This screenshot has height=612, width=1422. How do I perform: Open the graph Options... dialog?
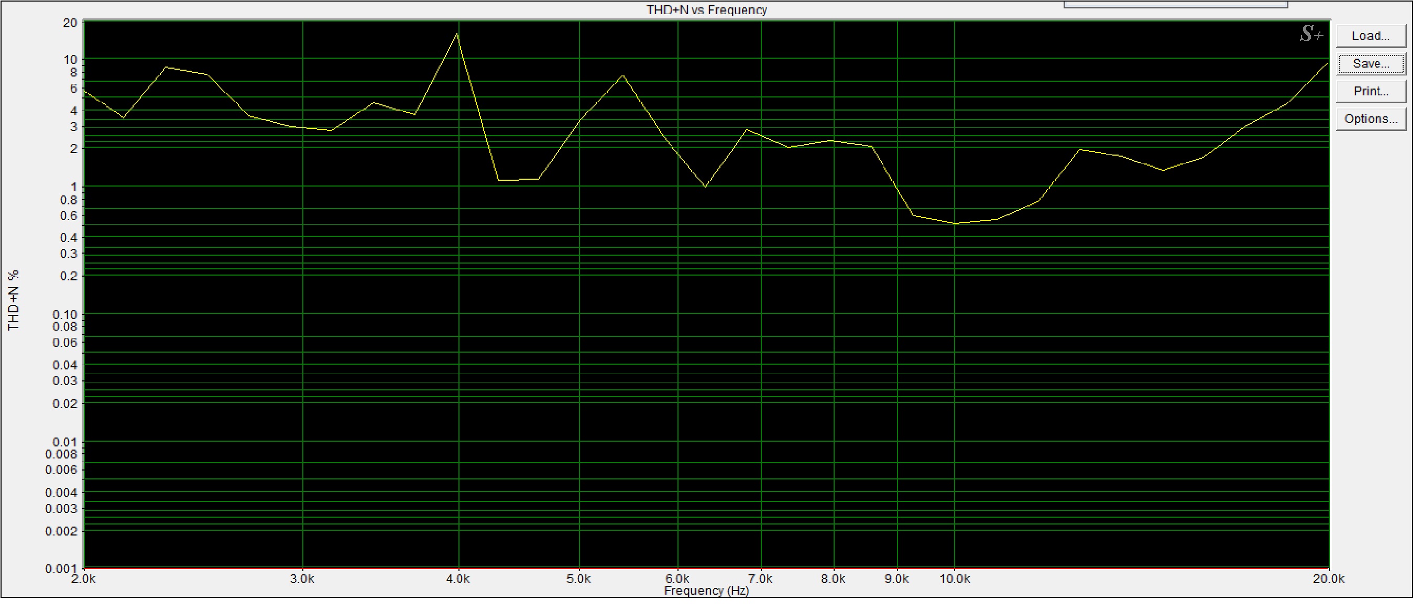[1370, 118]
